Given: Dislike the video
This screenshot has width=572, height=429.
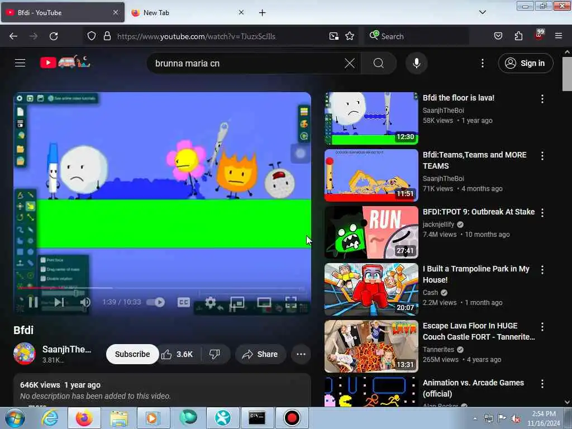Looking at the screenshot, I should 214,354.
